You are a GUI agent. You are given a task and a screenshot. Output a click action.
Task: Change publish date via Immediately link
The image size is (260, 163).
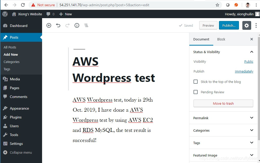(x=244, y=72)
